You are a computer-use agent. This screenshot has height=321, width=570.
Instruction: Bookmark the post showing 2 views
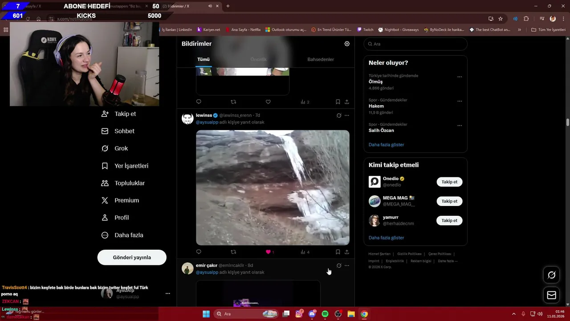(x=338, y=102)
